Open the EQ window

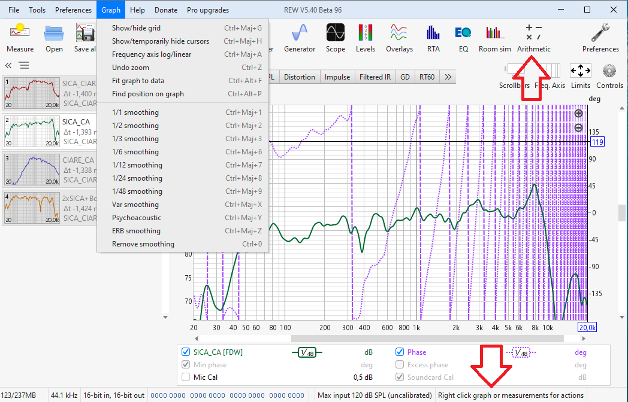(x=463, y=36)
